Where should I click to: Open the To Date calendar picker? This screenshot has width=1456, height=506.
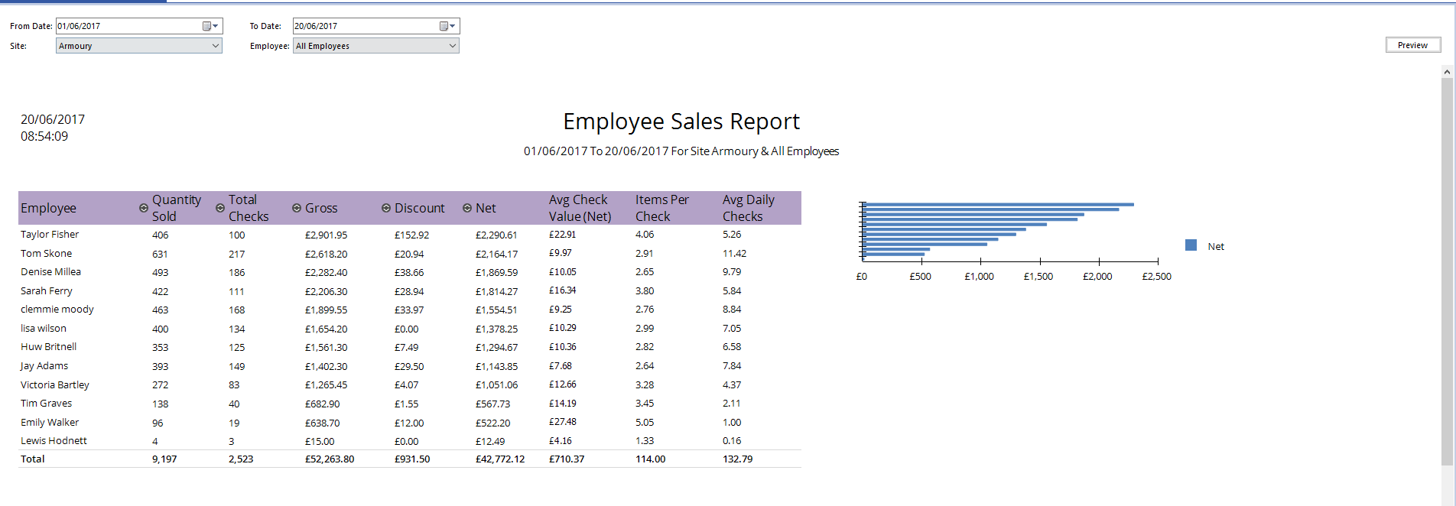(x=447, y=26)
